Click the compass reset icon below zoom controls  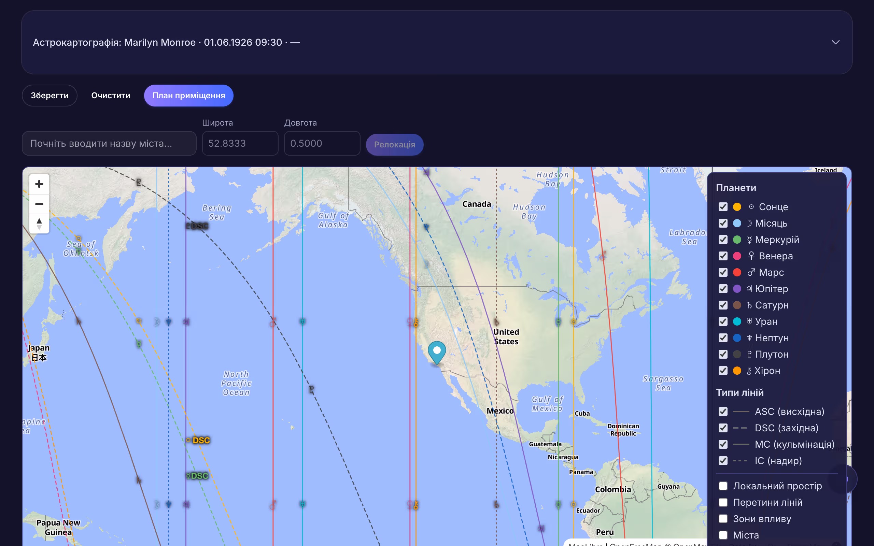(x=39, y=223)
